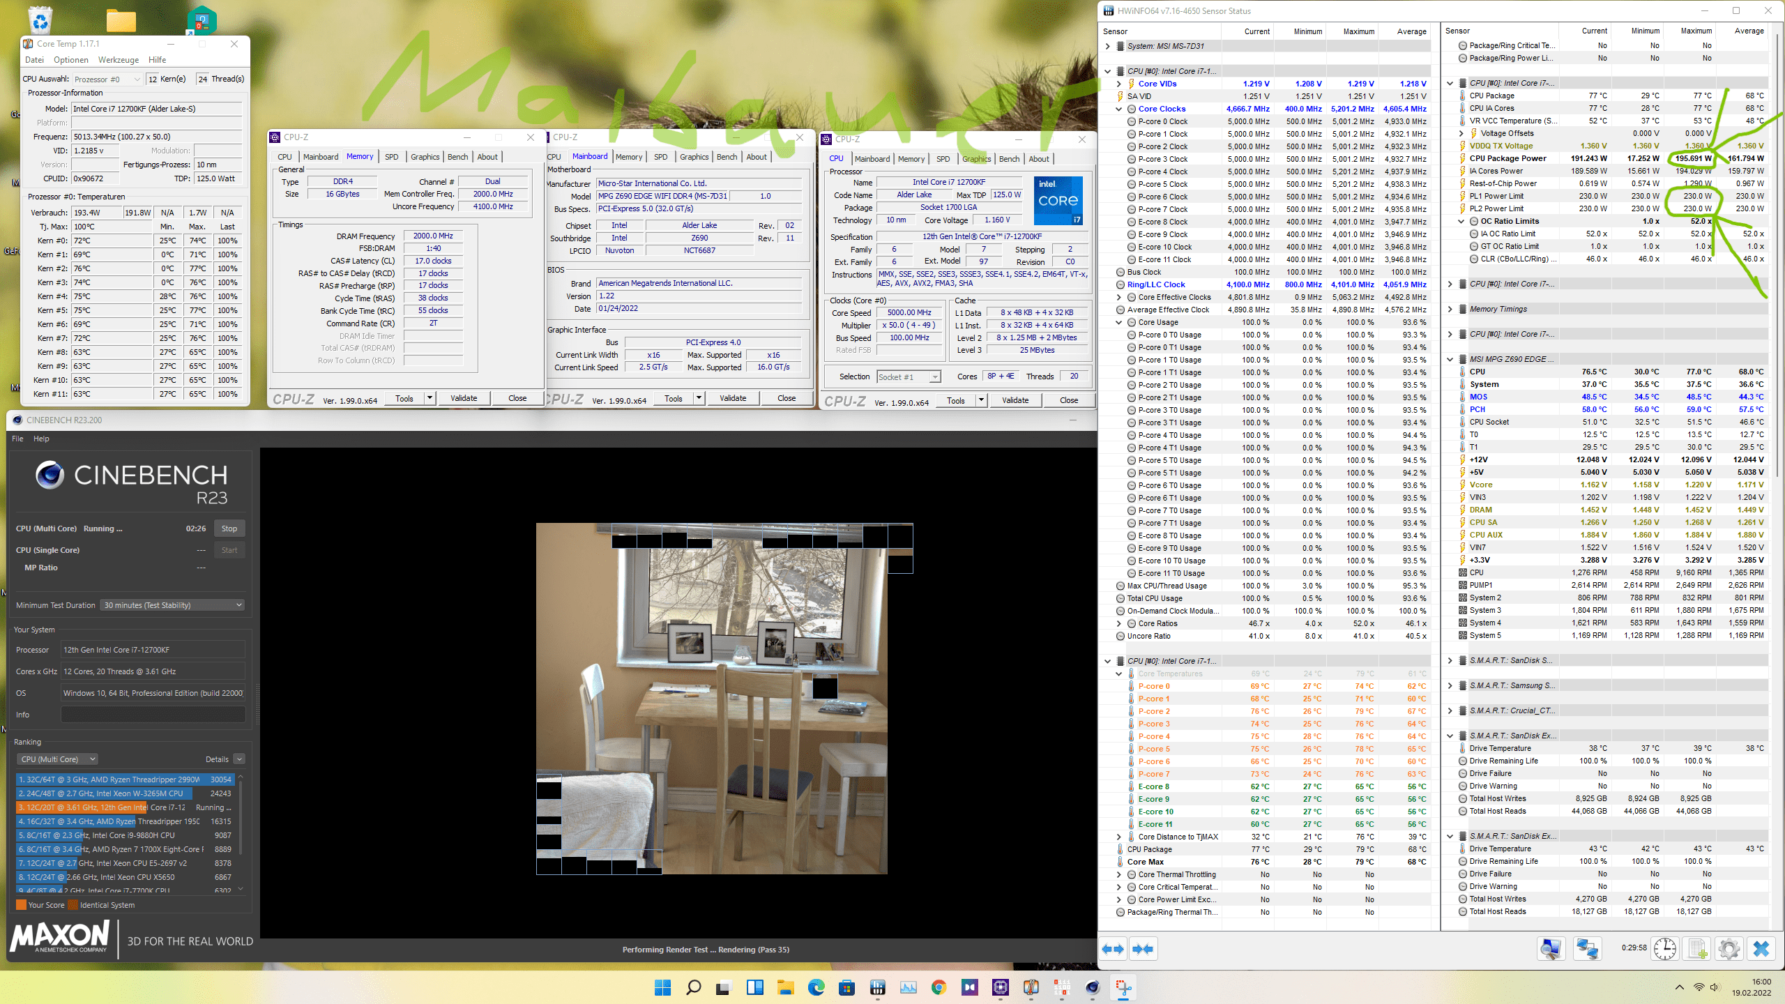Viewport: 1785px width, 1004px height.
Task: Click HWiNFO collapse columns arrows icon
Action: point(1144,949)
